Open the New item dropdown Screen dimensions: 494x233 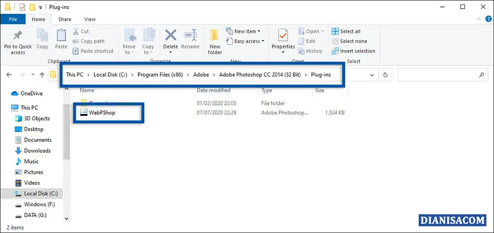tap(243, 32)
